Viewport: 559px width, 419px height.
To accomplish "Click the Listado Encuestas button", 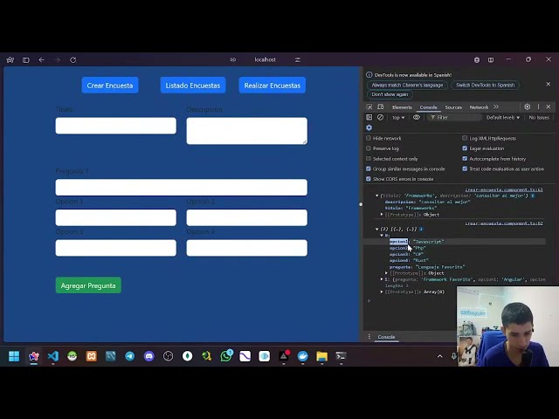I will pyautogui.click(x=193, y=86).
